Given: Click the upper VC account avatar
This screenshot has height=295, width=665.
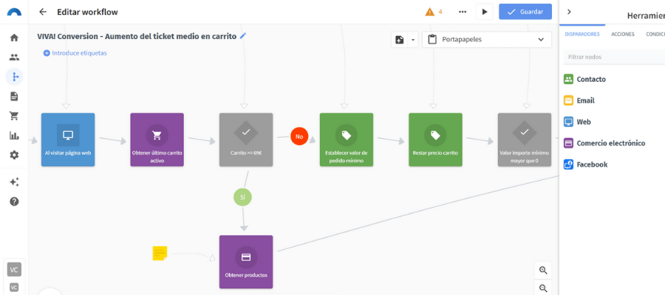Looking at the screenshot, I should click(x=14, y=269).
